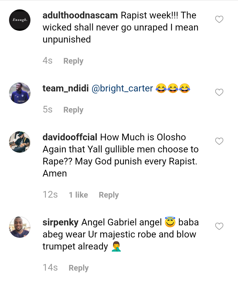Reply to davidooffcial's comment
The width and height of the screenshot is (238, 281).
tap(109, 195)
